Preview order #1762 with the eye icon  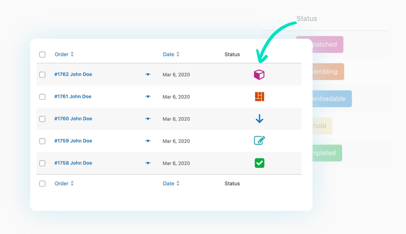click(x=148, y=74)
